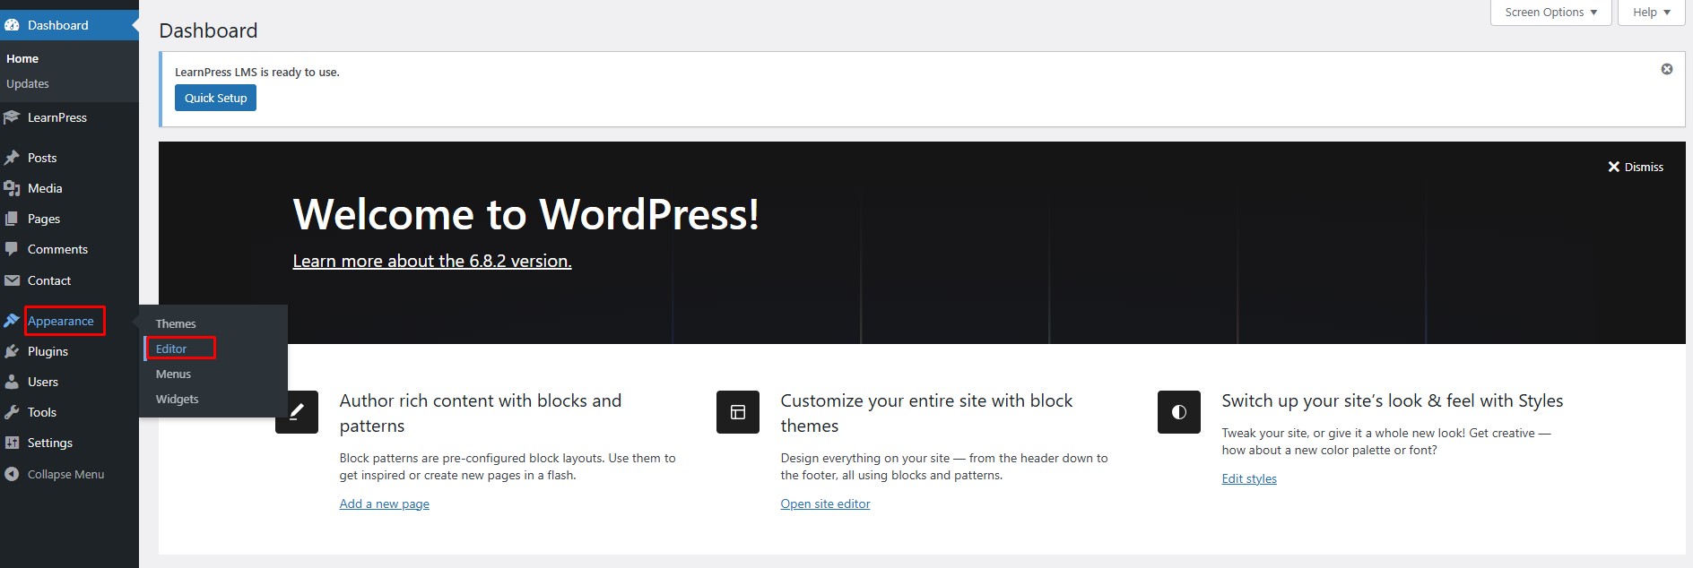
Task: Click the Pages document icon
Action: (x=12, y=219)
